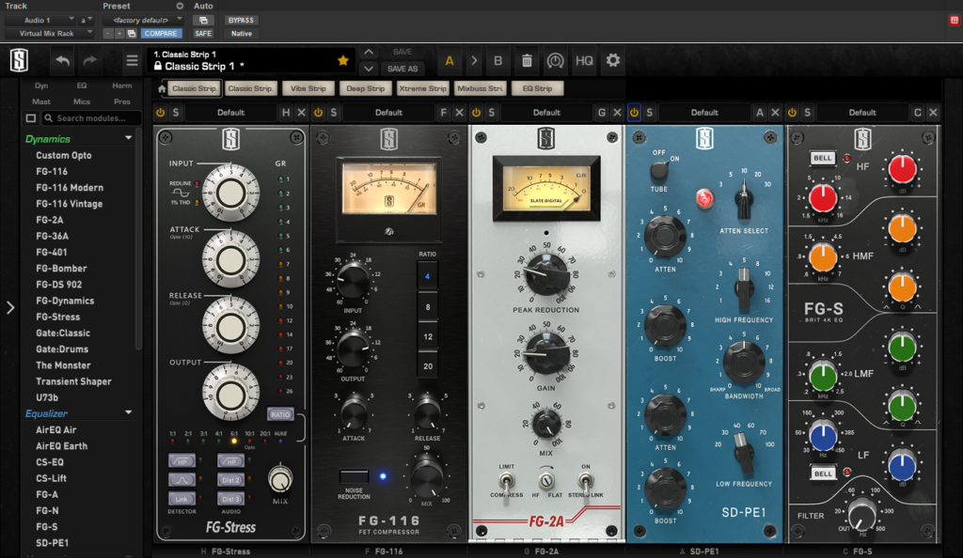Toggle power for the SD-PE1 module

click(634, 112)
